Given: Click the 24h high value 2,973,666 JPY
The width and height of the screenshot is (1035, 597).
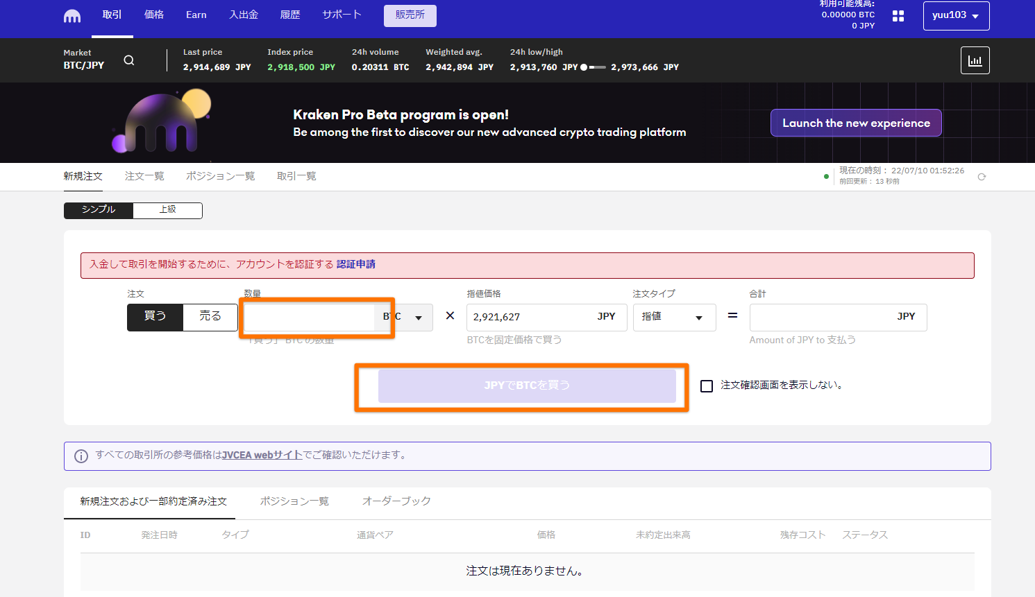Looking at the screenshot, I should [645, 67].
